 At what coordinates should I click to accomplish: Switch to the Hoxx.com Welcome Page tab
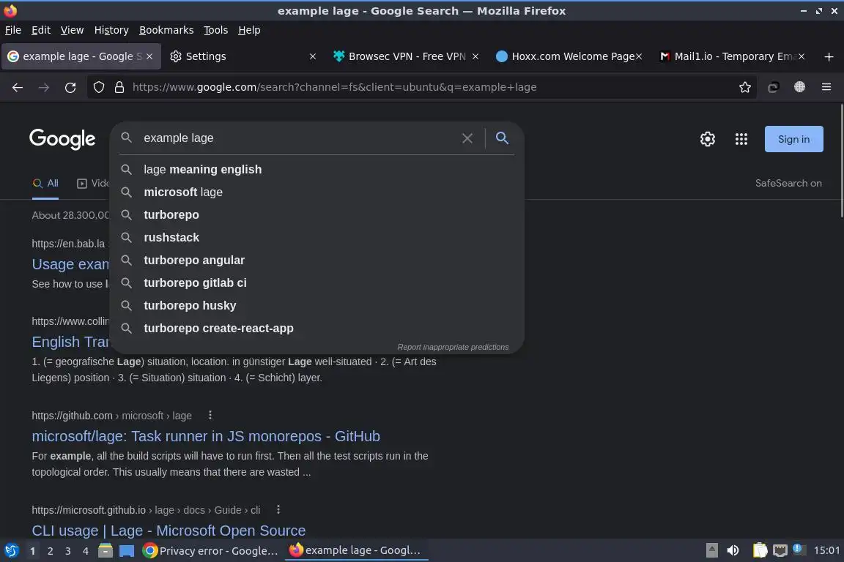pyautogui.click(x=569, y=56)
